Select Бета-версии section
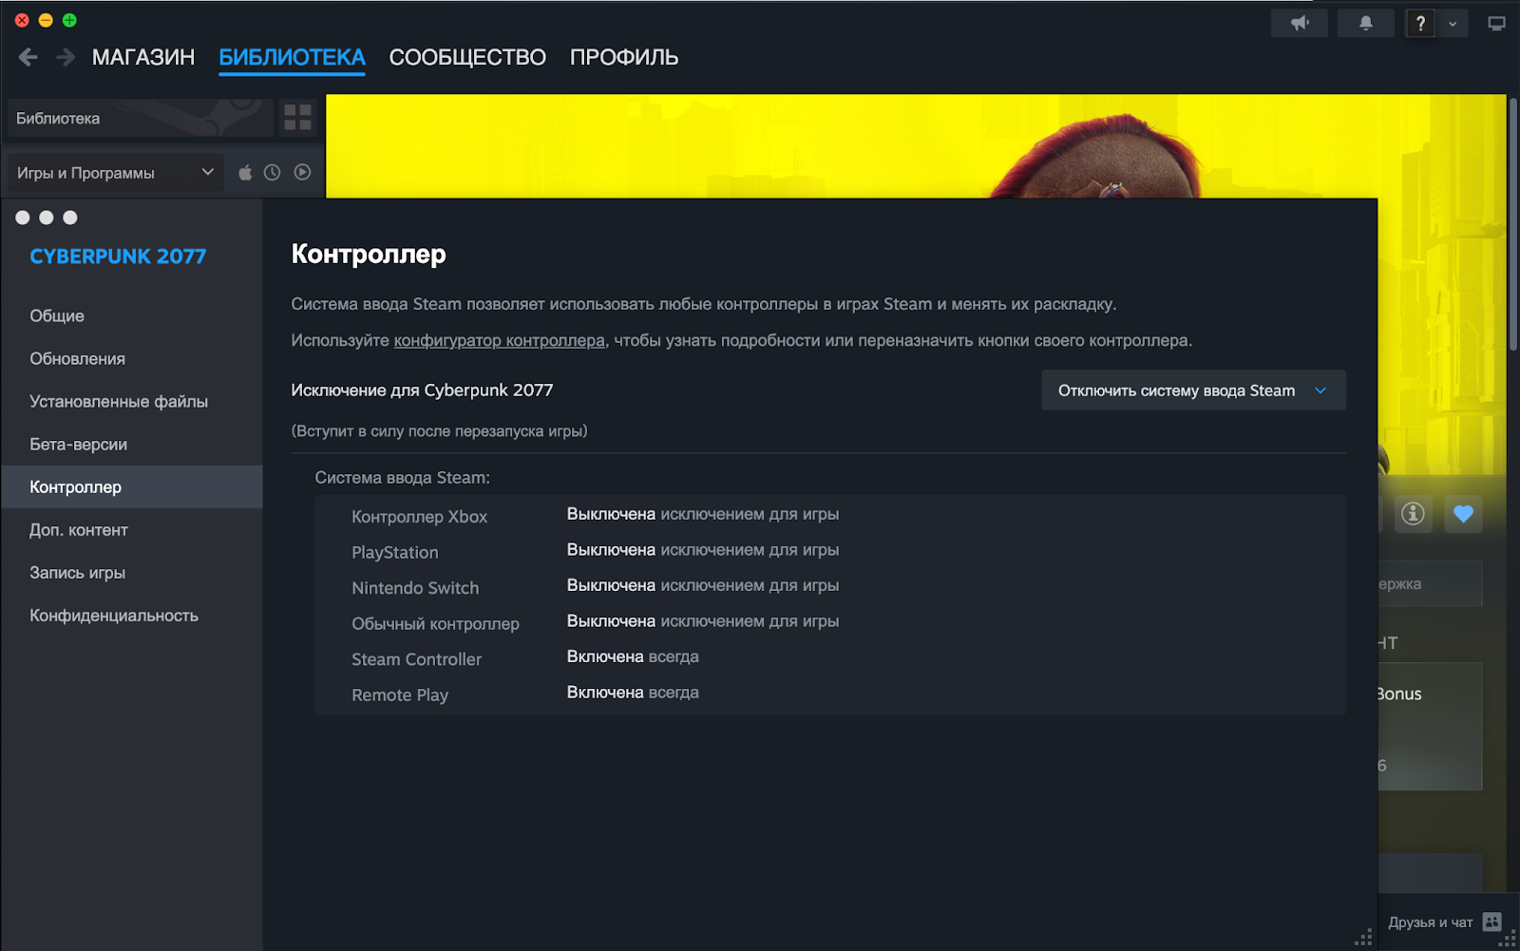The height and width of the screenshot is (951, 1520). 132,444
